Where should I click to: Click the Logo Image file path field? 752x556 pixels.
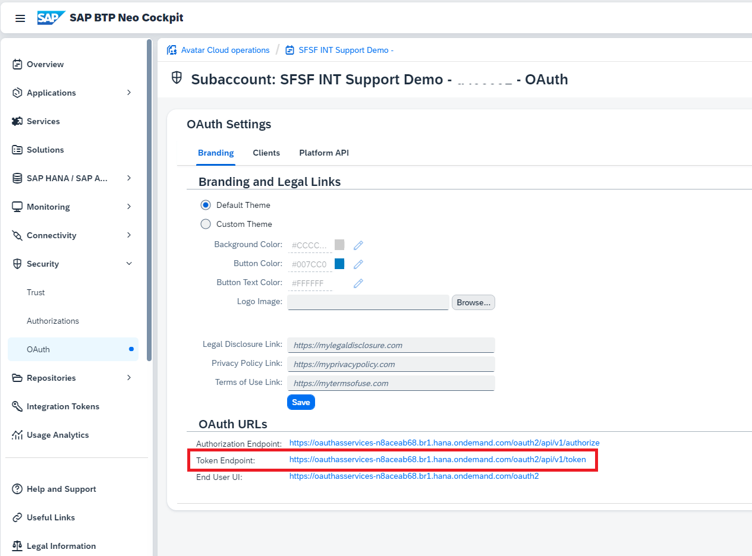click(x=368, y=302)
